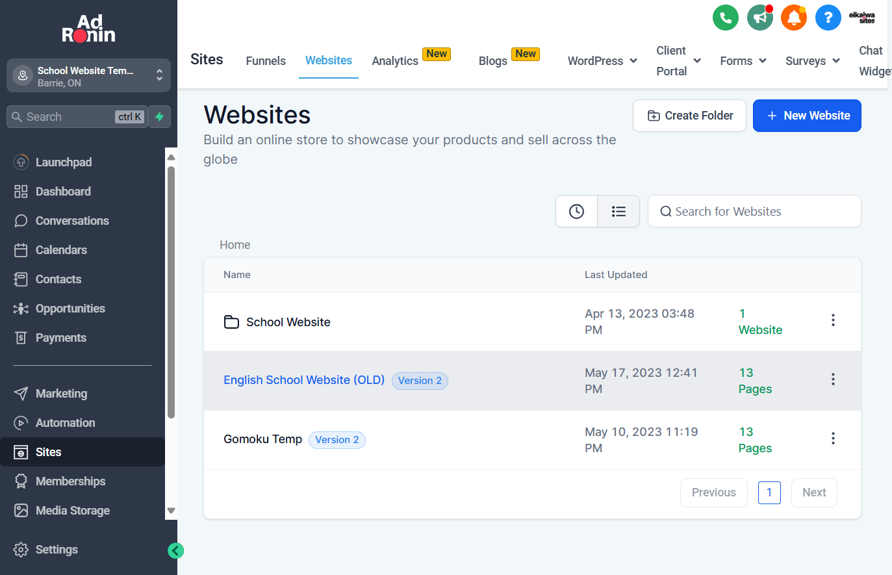Open English School Website (OLD) link

pyautogui.click(x=304, y=380)
